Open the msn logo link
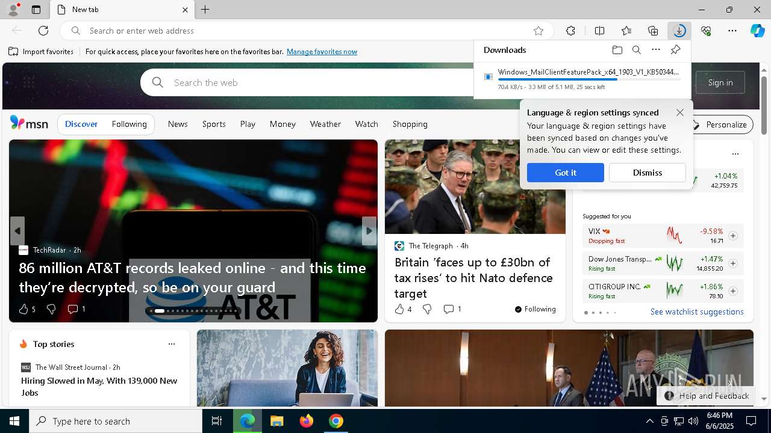This screenshot has height=433, width=771. pyautogui.click(x=29, y=123)
